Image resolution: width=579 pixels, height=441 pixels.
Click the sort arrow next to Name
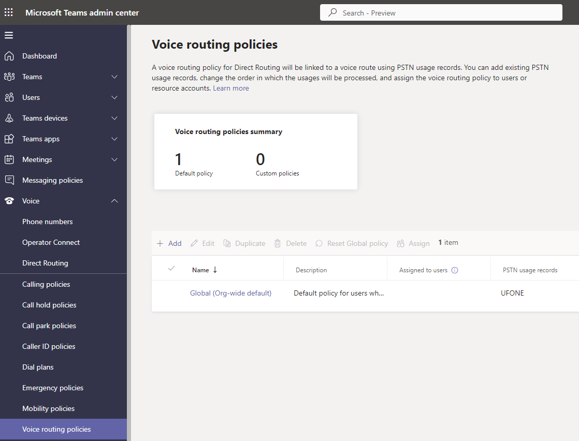click(x=215, y=270)
